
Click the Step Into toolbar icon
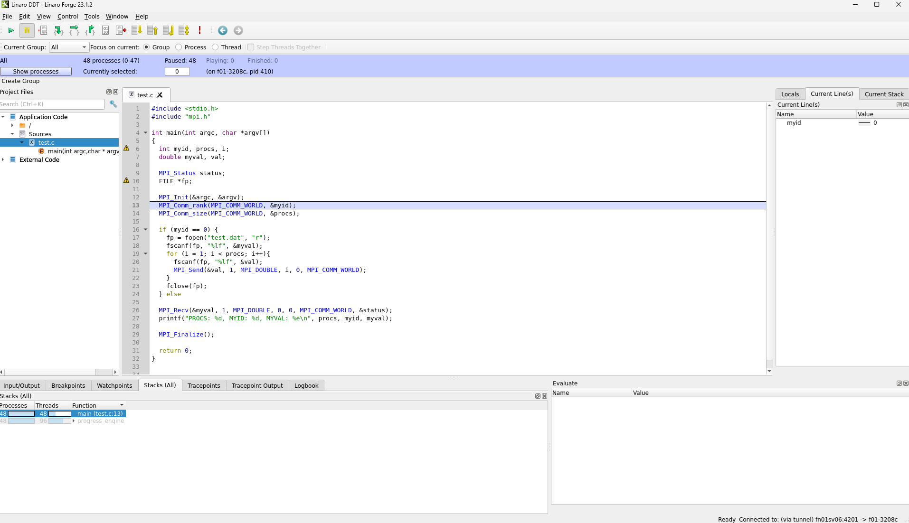pos(58,30)
